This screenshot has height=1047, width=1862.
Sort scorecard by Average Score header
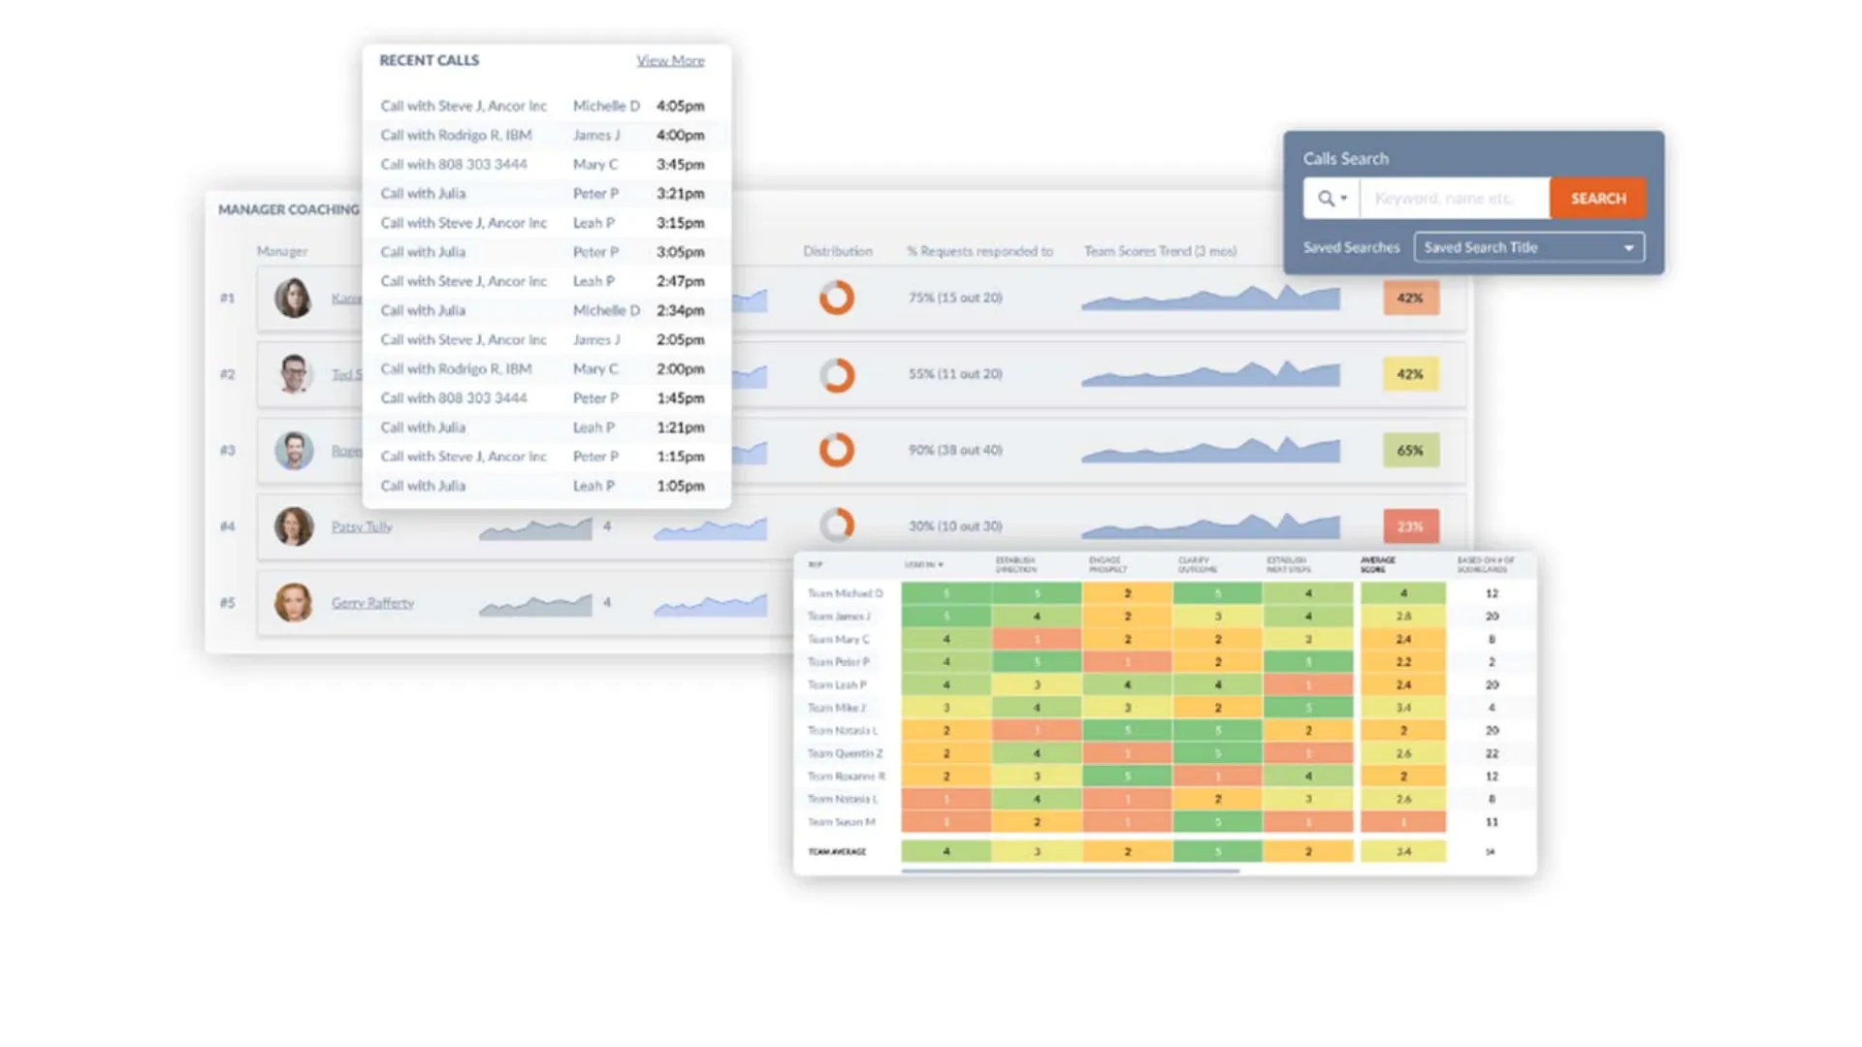tap(1377, 565)
